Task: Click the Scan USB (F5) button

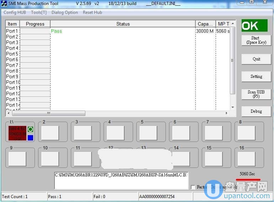Action: (x=256, y=94)
